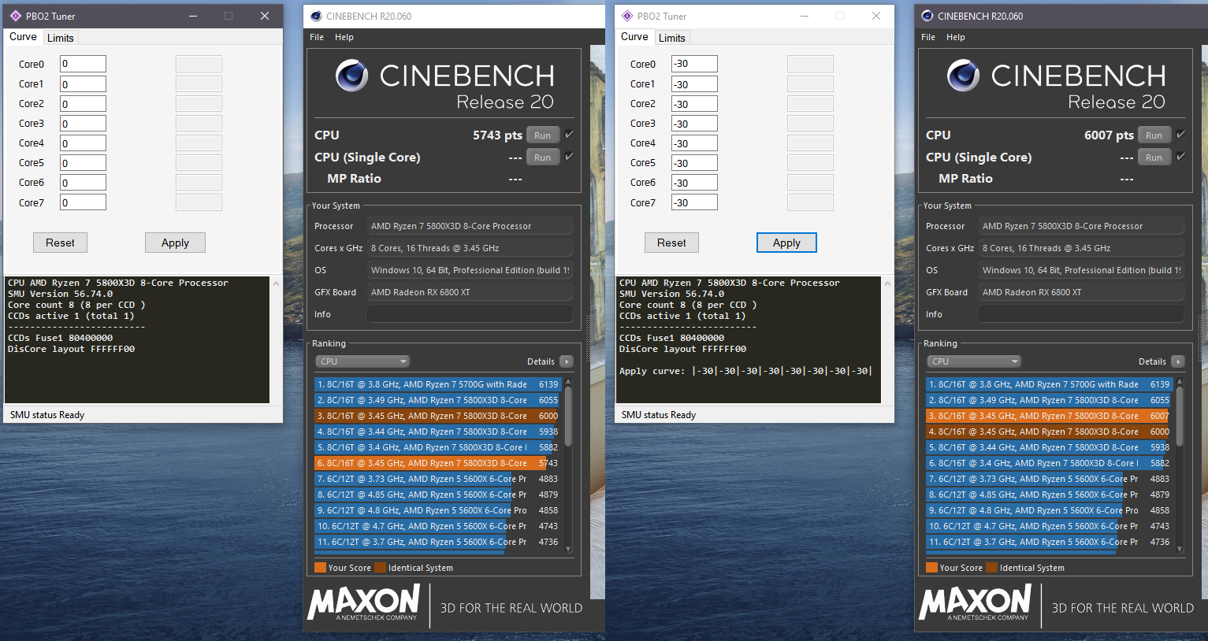Select the 6007 ranking row in right Cinebench

pos(1049,416)
